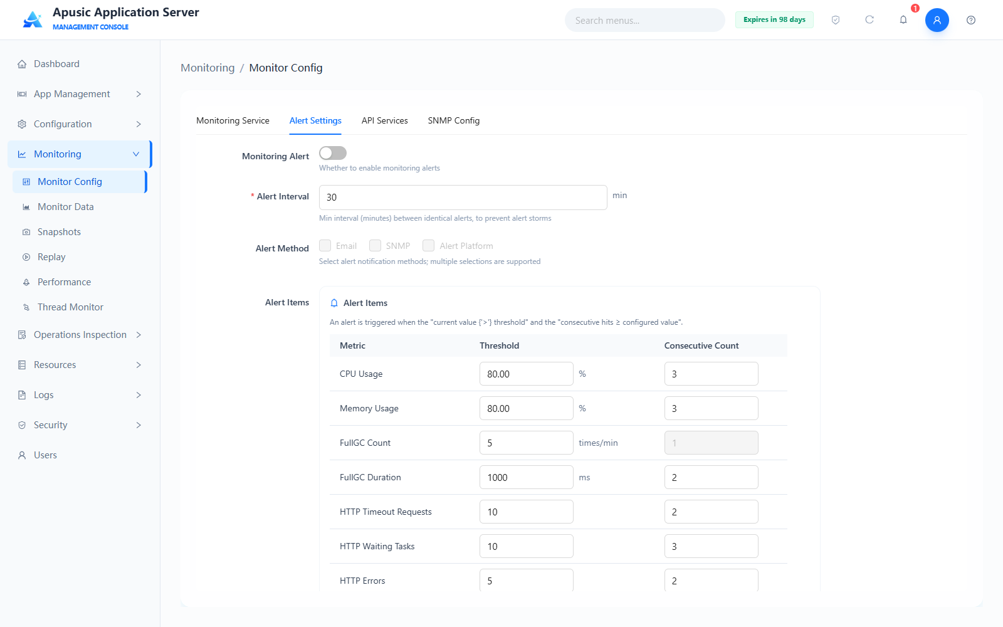Click the Monitoring breadcrumb link

pos(207,68)
